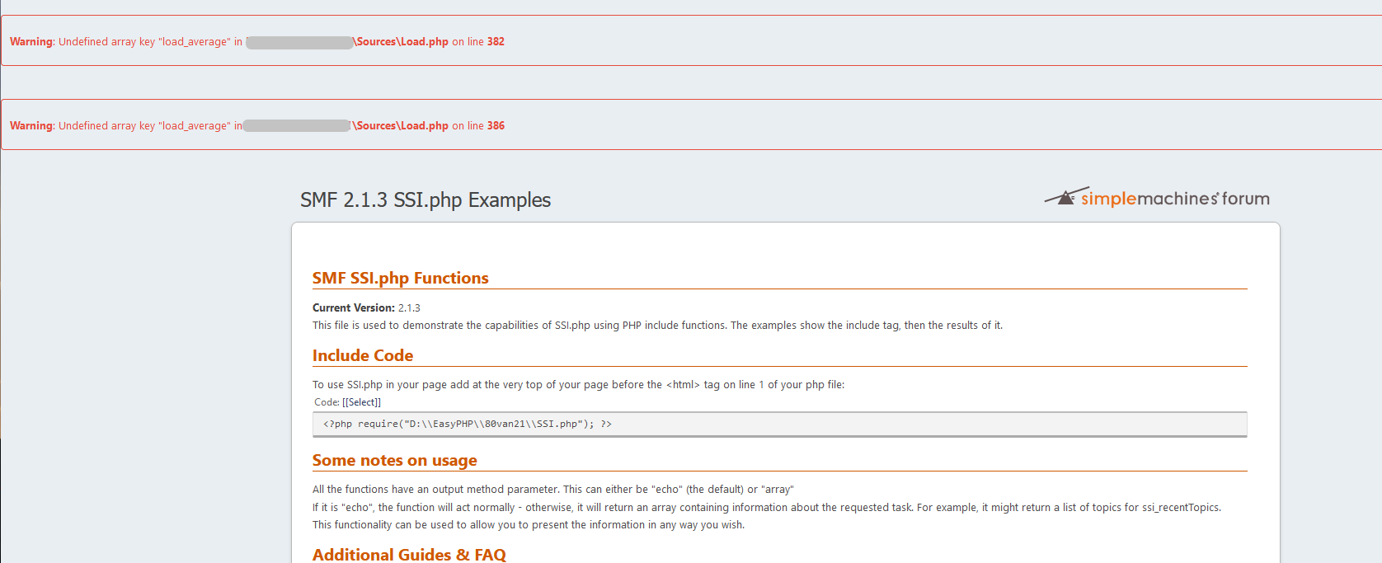
Task: Click the "SMF 2.1.3 SSI.php Examples" page title
Action: coord(425,200)
